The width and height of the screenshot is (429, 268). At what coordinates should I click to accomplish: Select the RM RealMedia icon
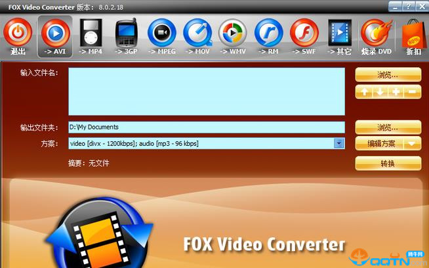click(x=268, y=33)
